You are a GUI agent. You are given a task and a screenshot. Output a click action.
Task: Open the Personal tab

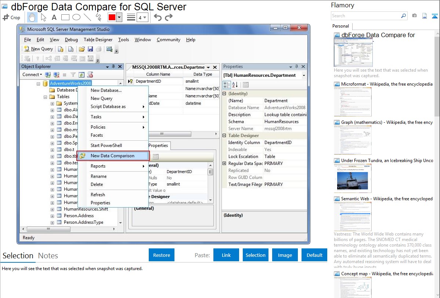pyautogui.click(x=341, y=26)
